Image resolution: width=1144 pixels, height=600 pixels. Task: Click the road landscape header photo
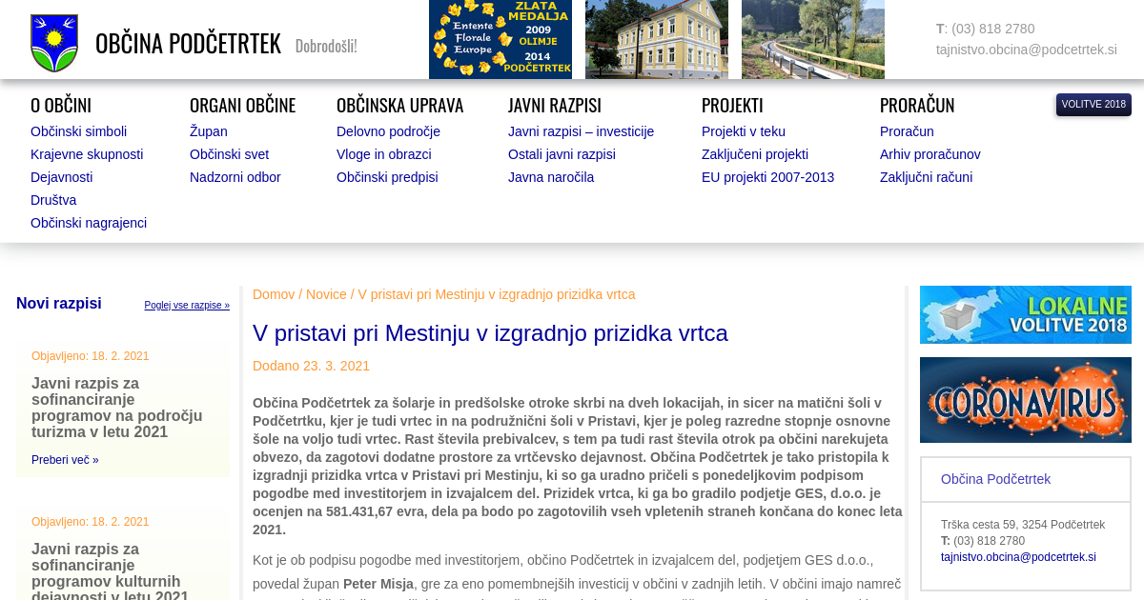[812, 39]
